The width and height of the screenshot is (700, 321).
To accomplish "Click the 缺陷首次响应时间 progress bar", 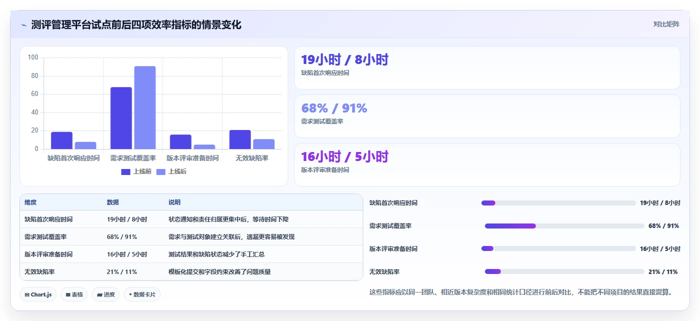I will (558, 203).
